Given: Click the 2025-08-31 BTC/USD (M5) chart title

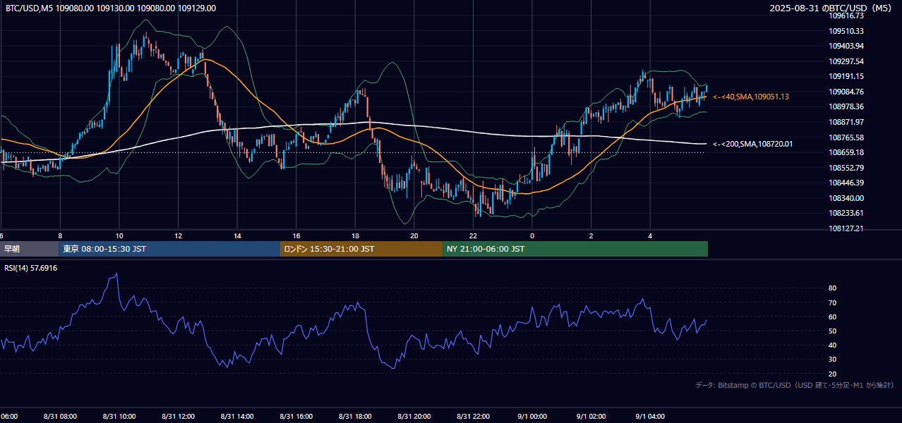Looking at the screenshot, I should pos(832,8).
